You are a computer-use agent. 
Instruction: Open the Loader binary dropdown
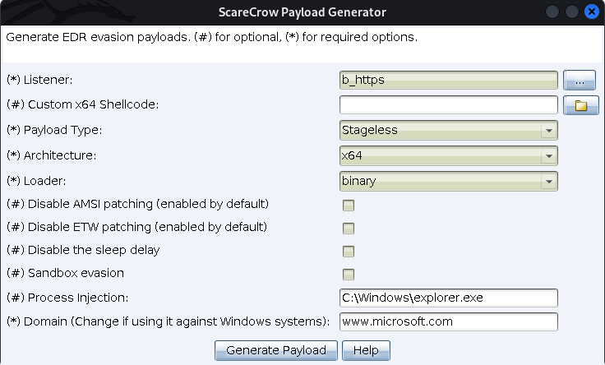448,182
